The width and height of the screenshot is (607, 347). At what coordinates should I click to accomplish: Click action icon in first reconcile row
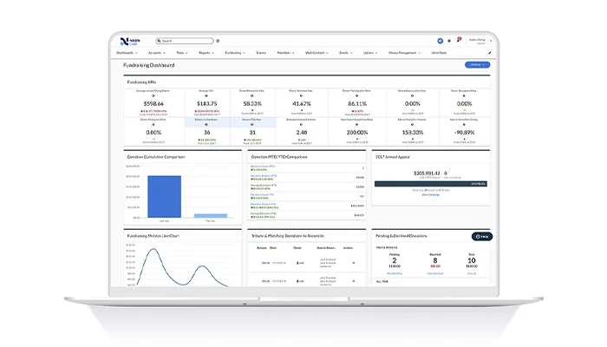coord(354,263)
